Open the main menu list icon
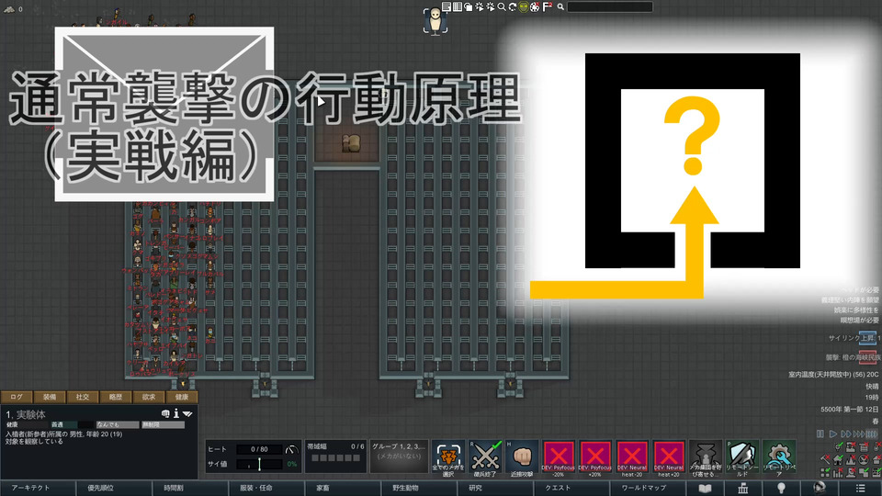882x496 pixels. [861, 488]
